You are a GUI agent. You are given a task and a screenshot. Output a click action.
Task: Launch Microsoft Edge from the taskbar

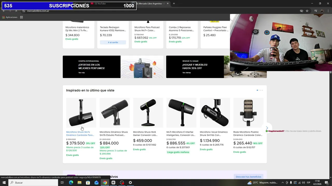[71, 183]
